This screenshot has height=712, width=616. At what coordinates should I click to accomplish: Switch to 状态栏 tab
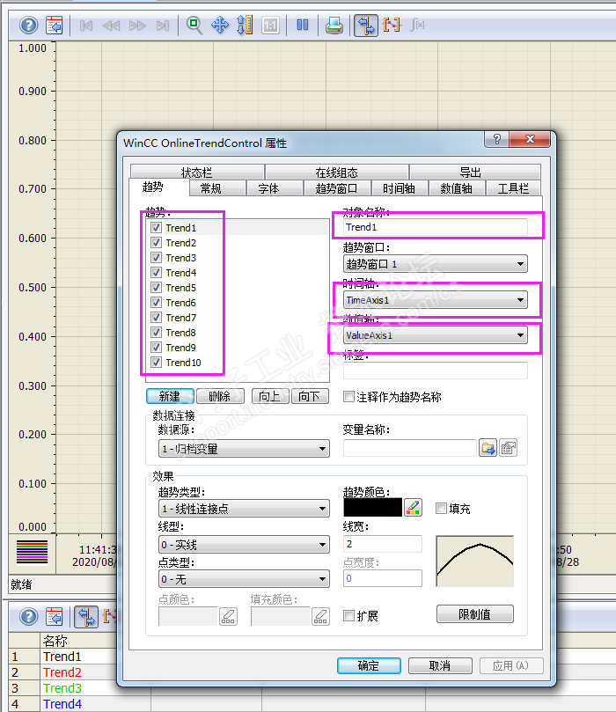click(x=196, y=172)
